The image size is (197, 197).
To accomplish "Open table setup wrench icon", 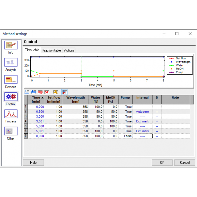I will [56, 92].
